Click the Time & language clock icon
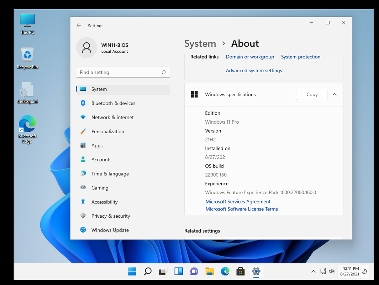The width and height of the screenshot is (379, 285). coord(83,173)
